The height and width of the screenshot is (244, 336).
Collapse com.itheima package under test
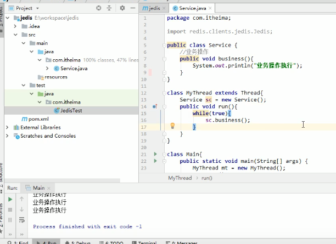click(40, 102)
